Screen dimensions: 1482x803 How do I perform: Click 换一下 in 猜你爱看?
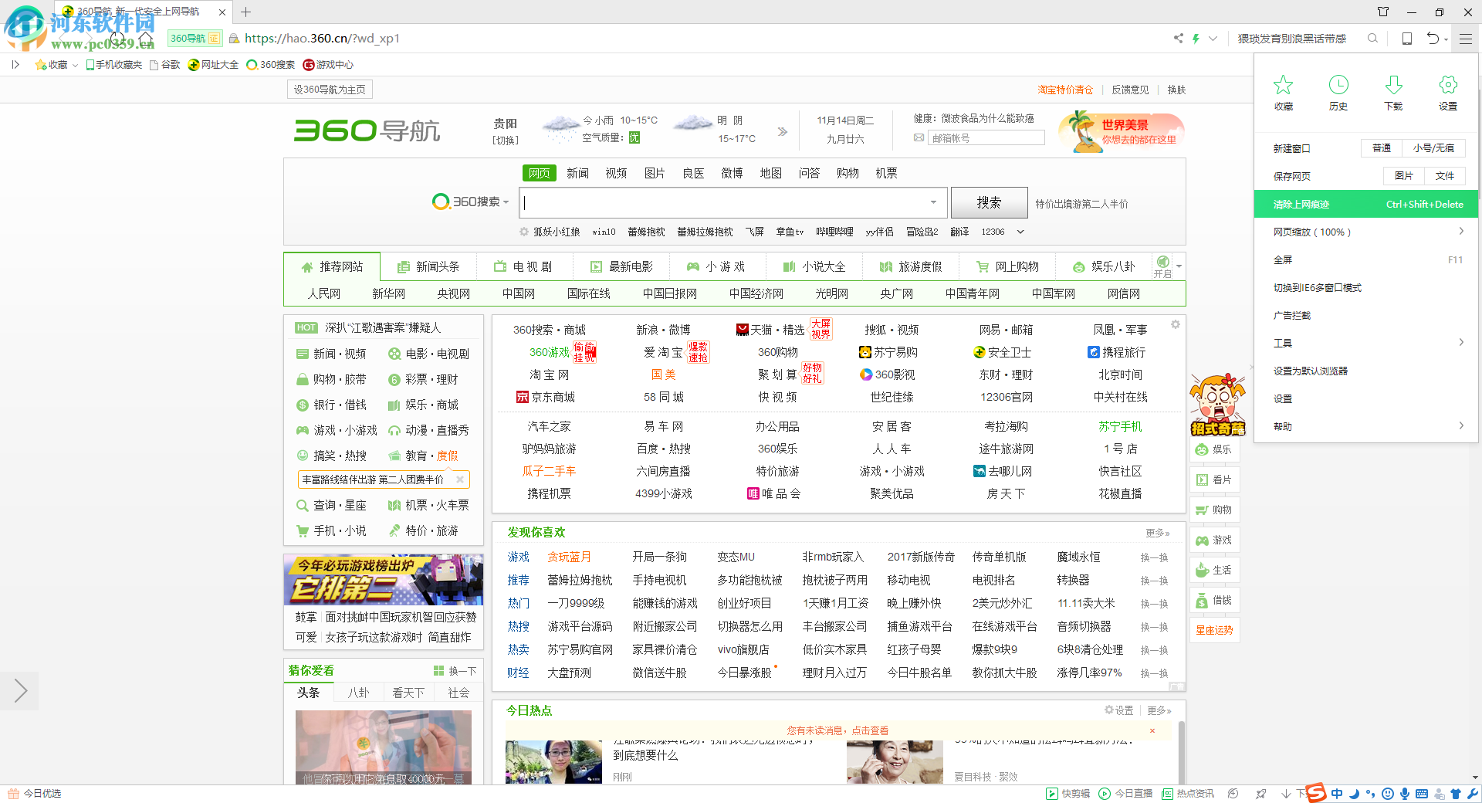tap(455, 671)
